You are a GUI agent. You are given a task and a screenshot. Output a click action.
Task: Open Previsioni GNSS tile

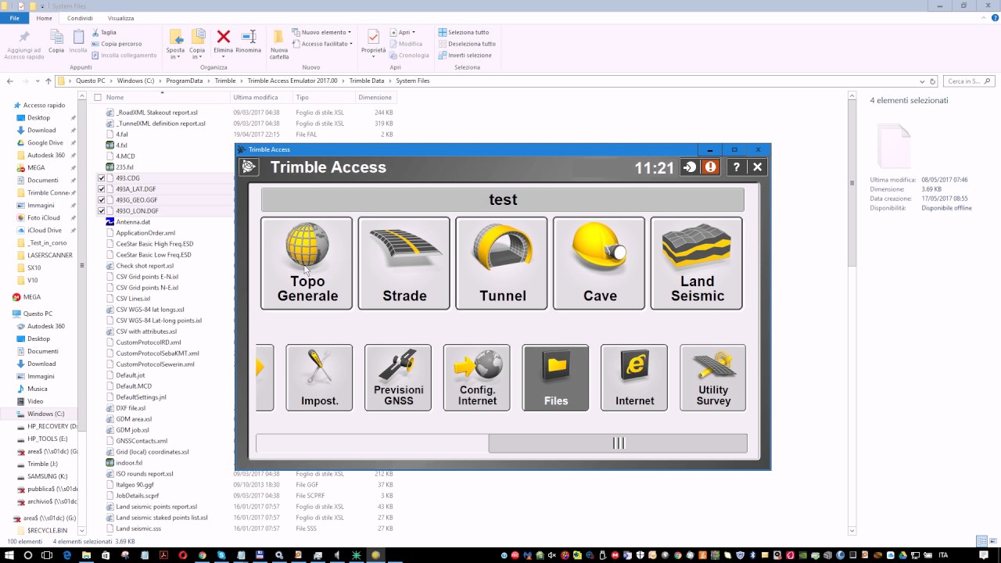(x=398, y=378)
